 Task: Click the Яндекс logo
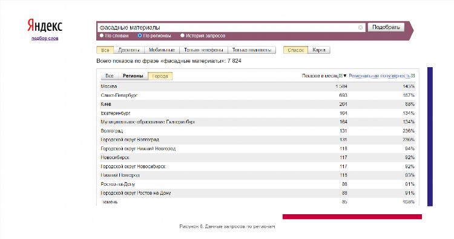click(x=45, y=26)
